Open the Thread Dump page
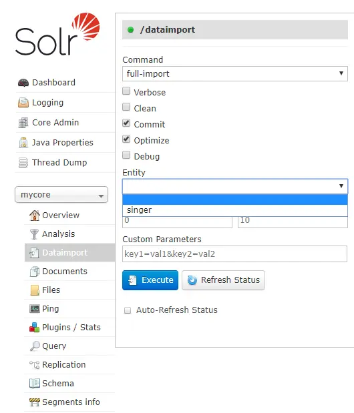 [59, 163]
